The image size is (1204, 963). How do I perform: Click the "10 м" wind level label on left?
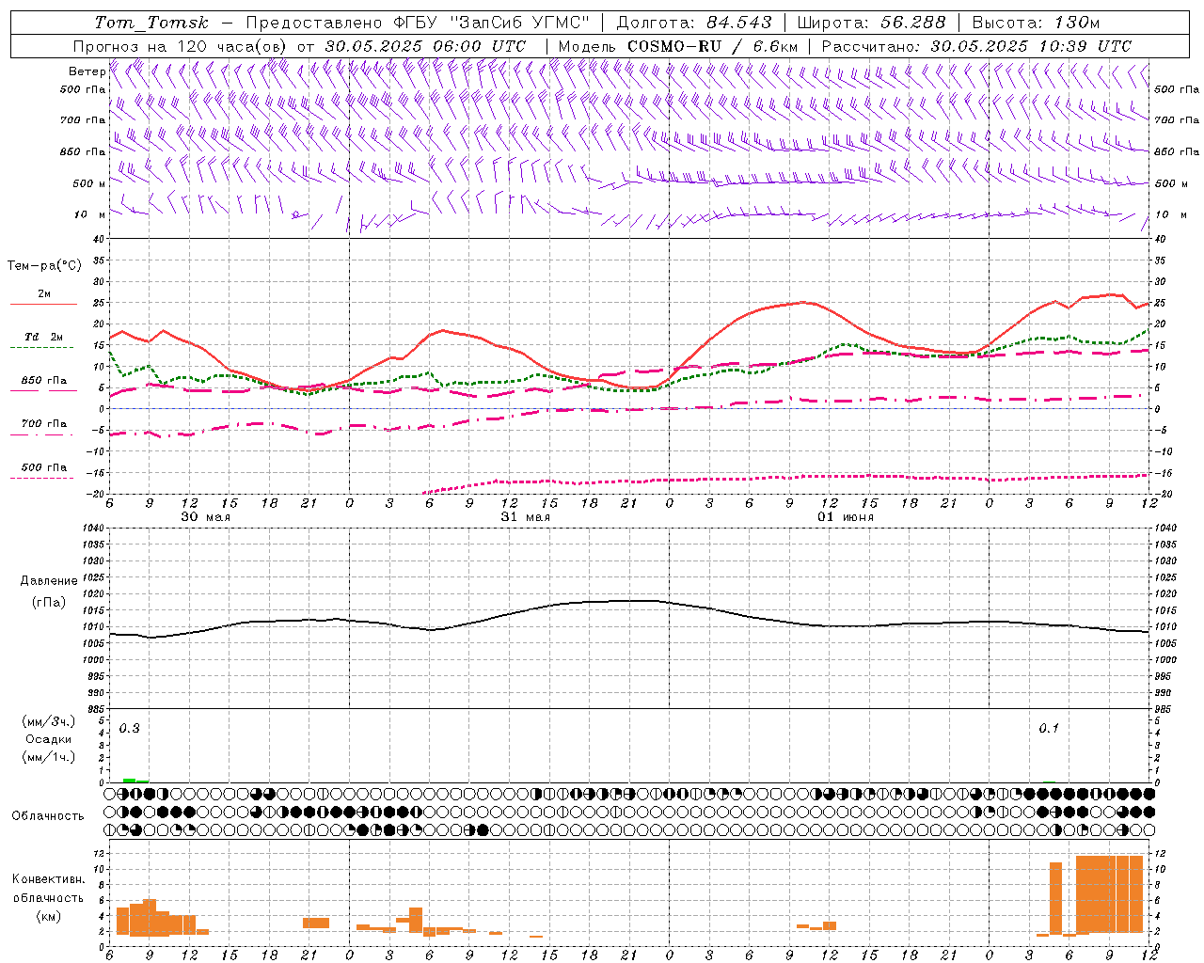point(90,214)
